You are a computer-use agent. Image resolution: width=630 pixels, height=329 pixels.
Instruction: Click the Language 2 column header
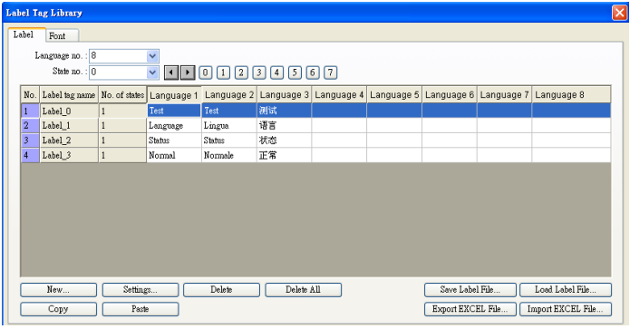pos(229,95)
